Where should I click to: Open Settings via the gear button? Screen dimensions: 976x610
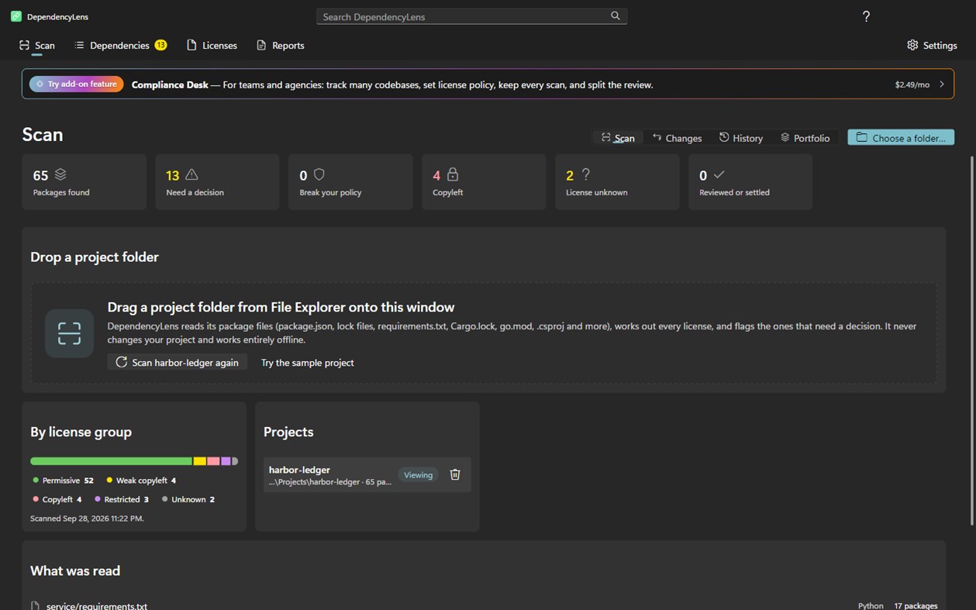coord(932,45)
